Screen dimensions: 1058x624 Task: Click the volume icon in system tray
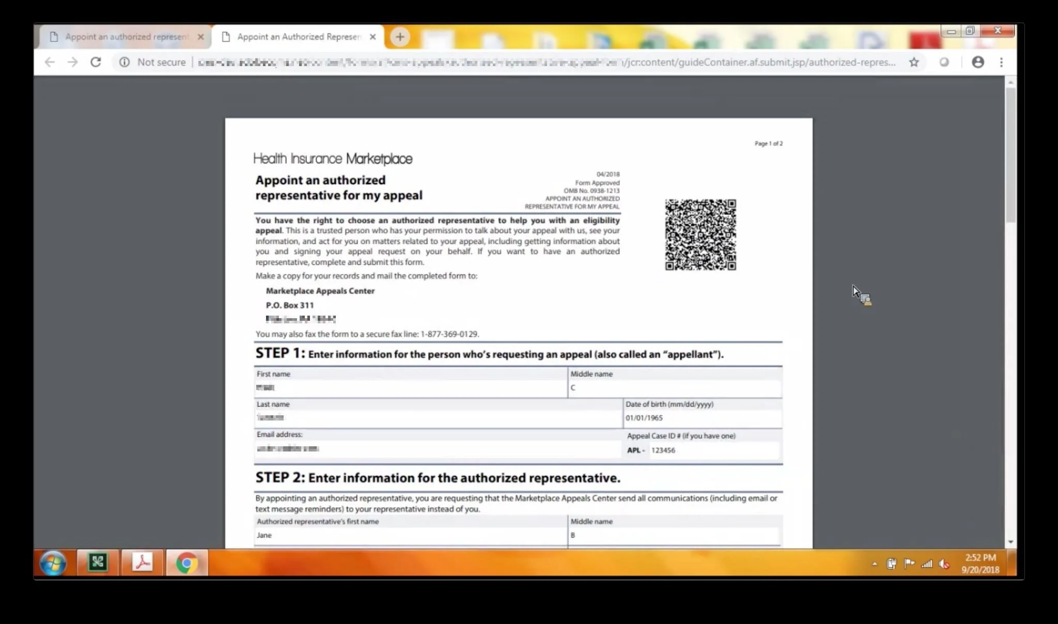(944, 564)
